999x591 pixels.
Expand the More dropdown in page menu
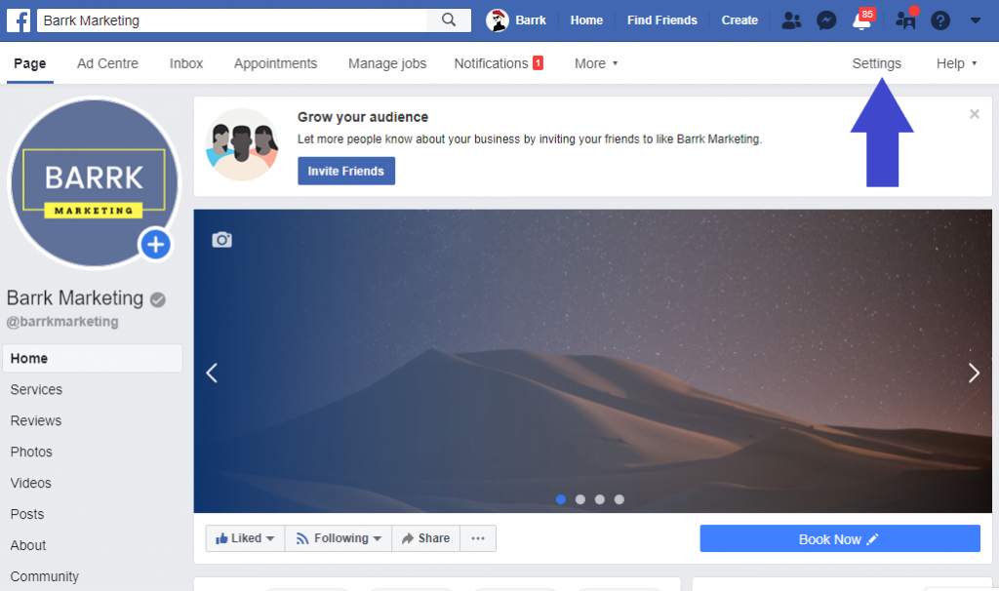click(x=596, y=63)
